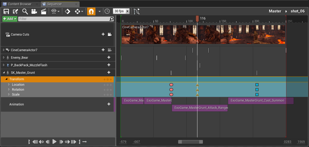Lock viewport to Camera Cuts camera
This screenshot has width=309, height=147.
coord(110,34)
